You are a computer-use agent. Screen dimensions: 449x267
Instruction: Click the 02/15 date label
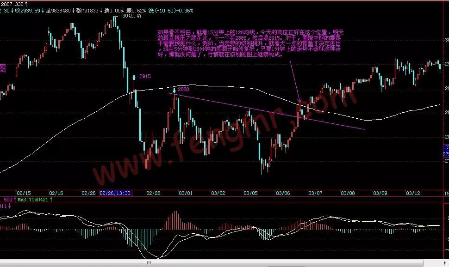[x=24, y=193]
